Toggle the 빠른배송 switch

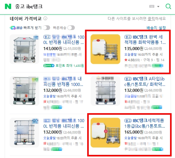click(71, 28)
